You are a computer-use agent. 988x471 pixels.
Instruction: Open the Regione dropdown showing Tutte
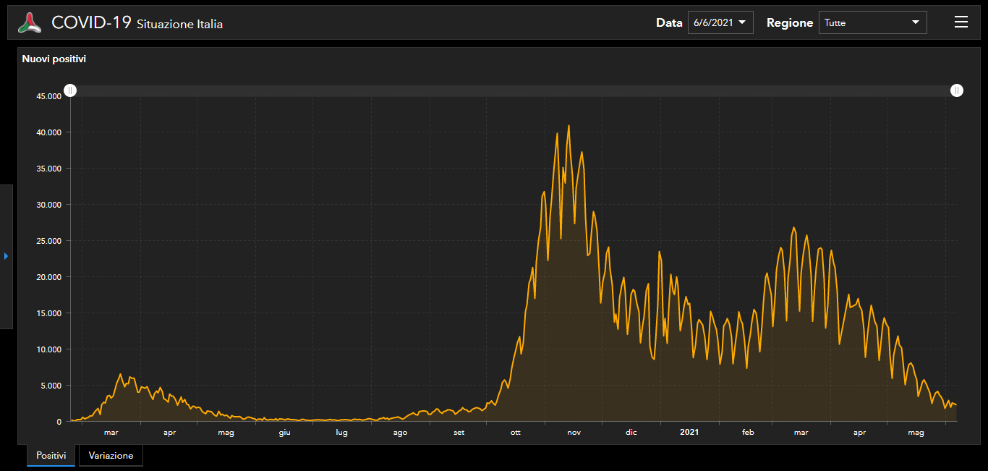point(872,22)
